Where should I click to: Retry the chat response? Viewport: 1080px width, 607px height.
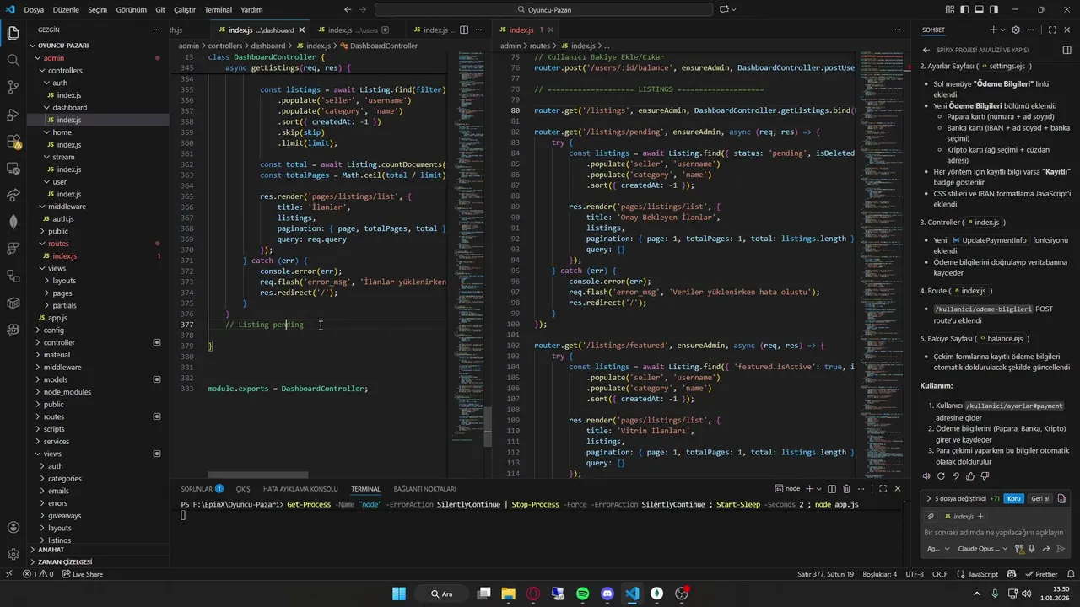click(942, 476)
